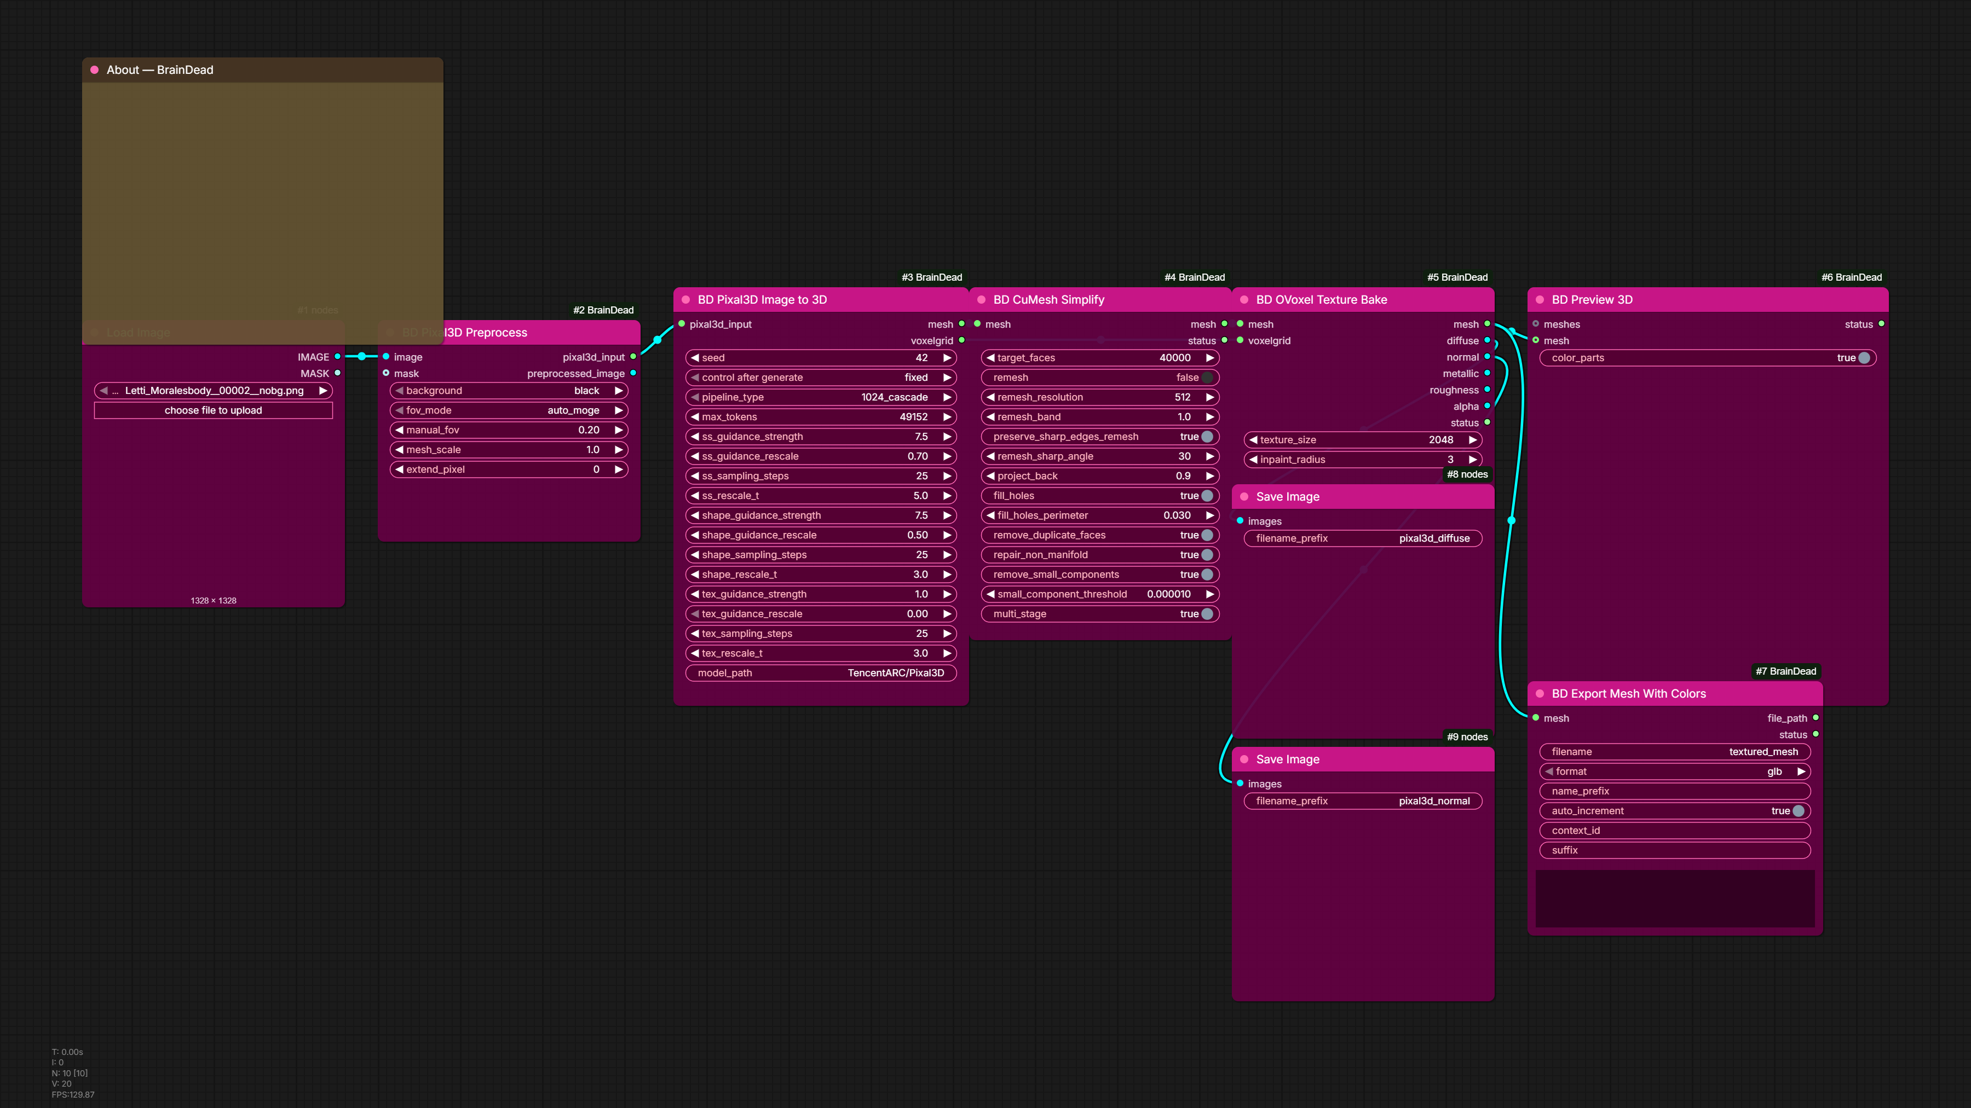Viewport: 1971px width, 1108px height.
Task: Advance the background option with right arrow
Action: [618, 391]
